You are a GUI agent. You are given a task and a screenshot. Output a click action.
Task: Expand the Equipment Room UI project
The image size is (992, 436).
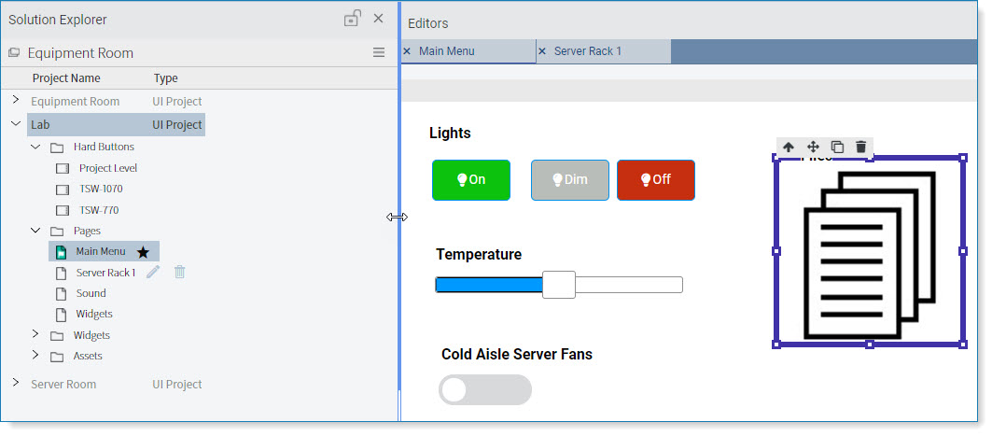[x=16, y=100]
